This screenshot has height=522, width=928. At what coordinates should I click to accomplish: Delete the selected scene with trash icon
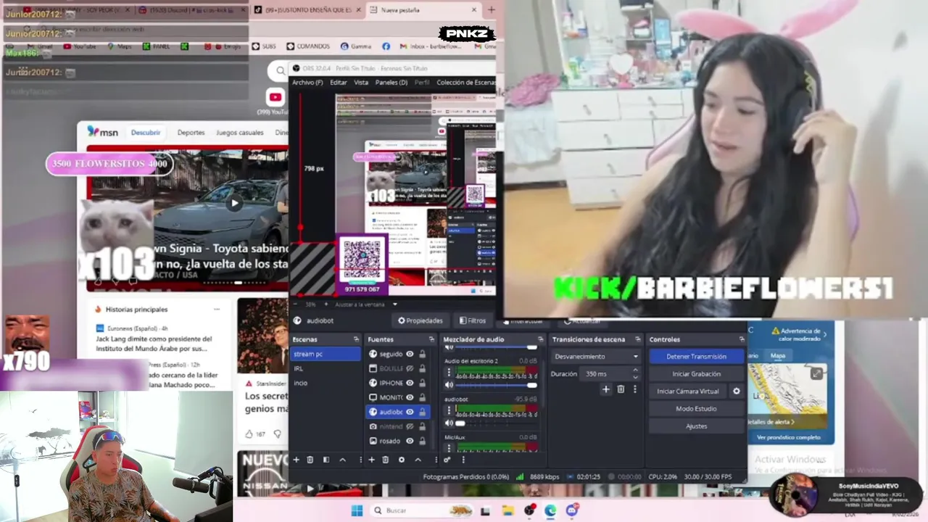click(310, 460)
